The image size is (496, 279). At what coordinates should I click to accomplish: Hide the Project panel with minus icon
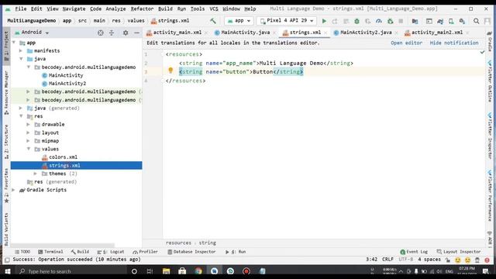[136, 33]
